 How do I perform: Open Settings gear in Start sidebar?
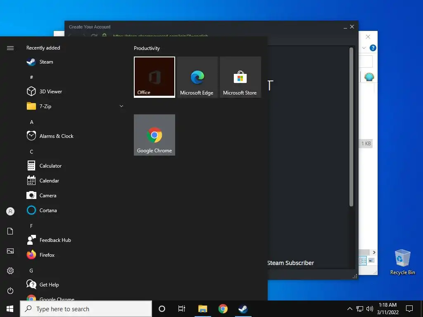coord(10,271)
